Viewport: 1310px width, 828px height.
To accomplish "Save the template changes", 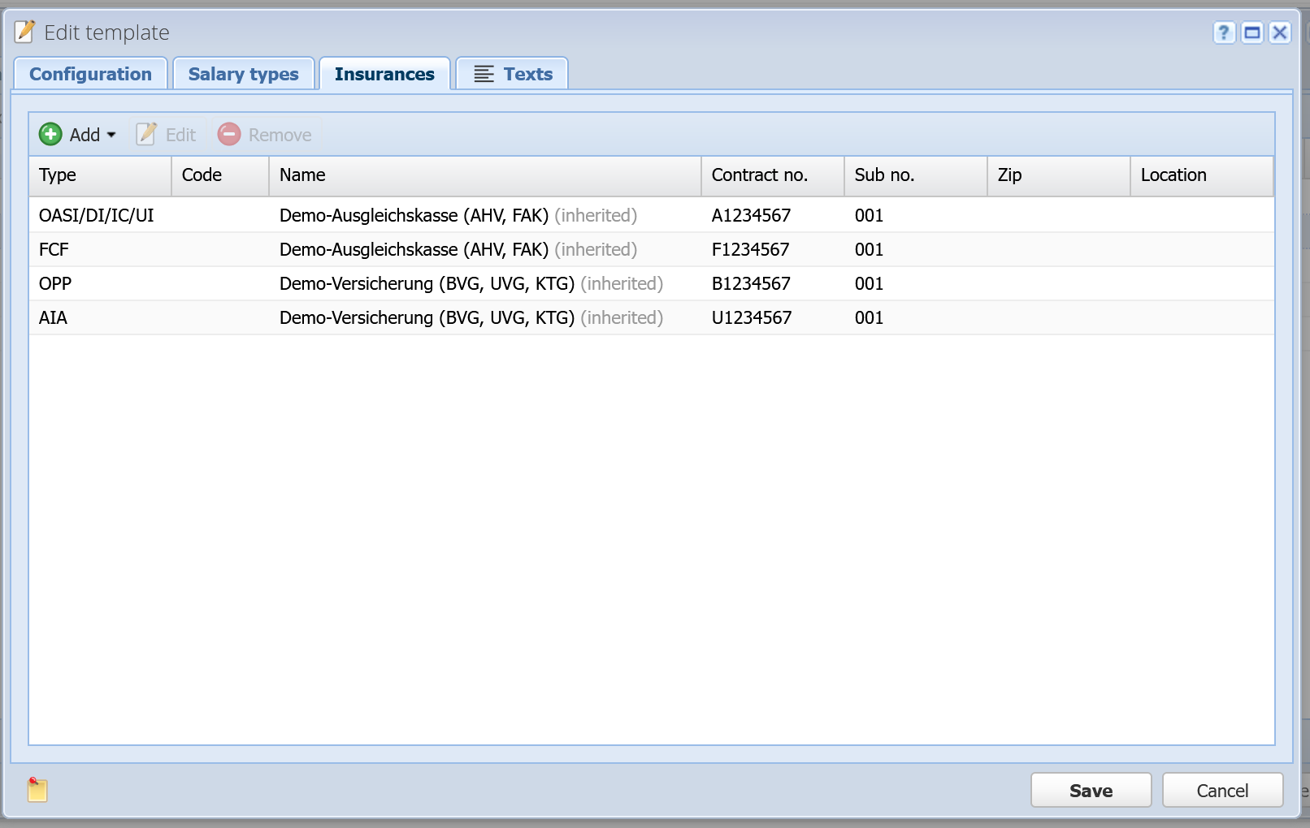I will coord(1091,790).
